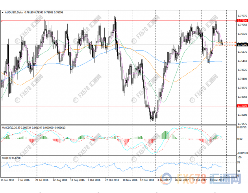Image resolution: width=248 pixels, height=193 pixels.
Task: Click the 0.75150 value on price axis
Action: pyautogui.click(x=242, y=61)
